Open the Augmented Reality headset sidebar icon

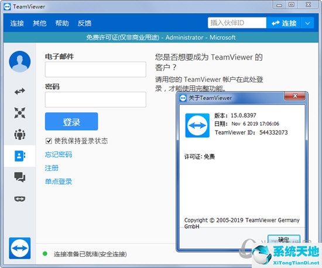(x=20, y=199)
